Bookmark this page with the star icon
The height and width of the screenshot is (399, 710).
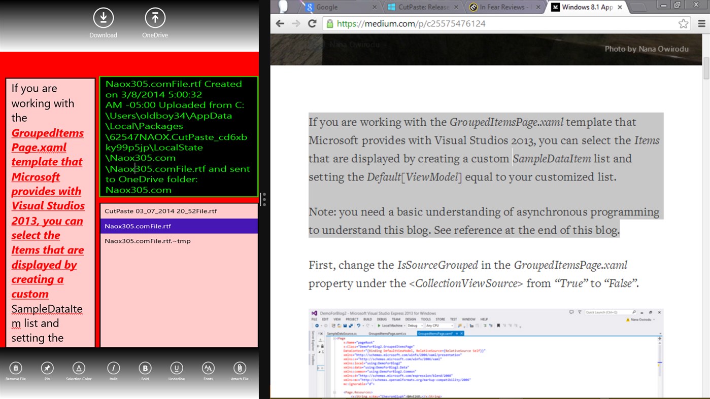point(683,23)
